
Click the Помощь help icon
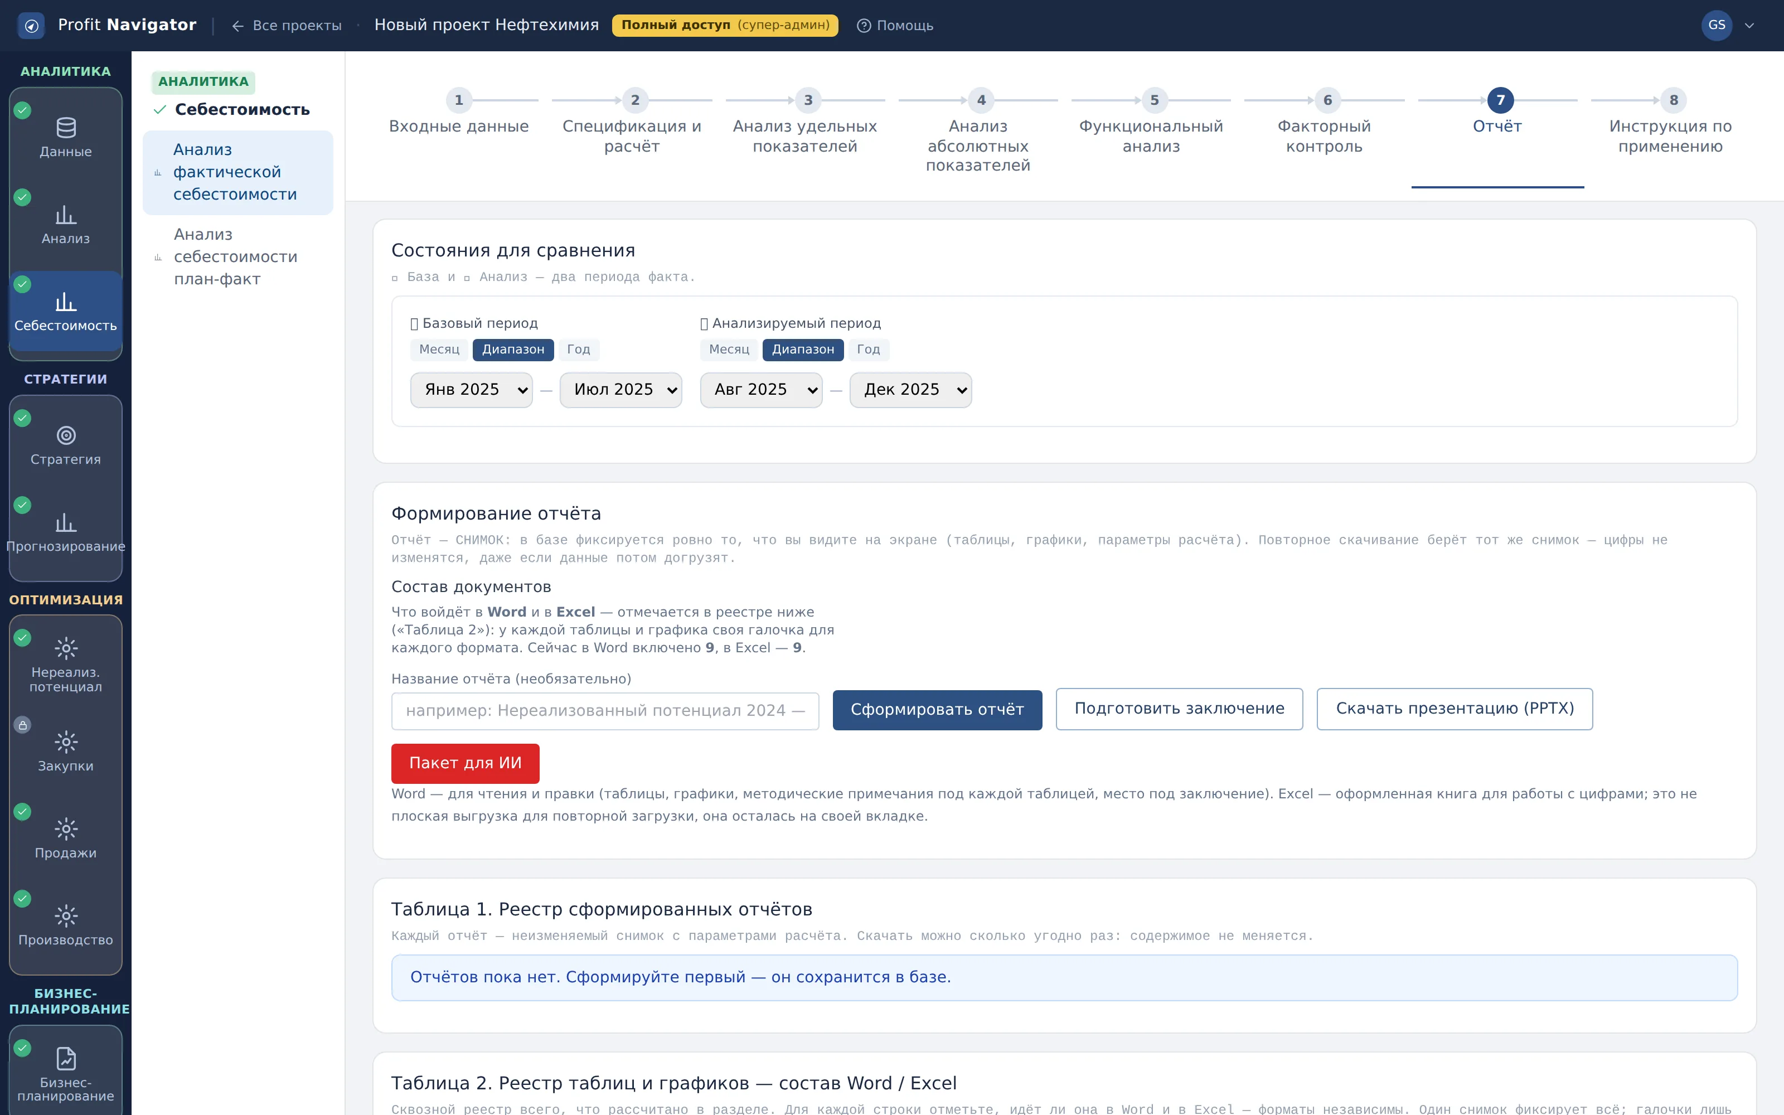(x=863, y=26)
